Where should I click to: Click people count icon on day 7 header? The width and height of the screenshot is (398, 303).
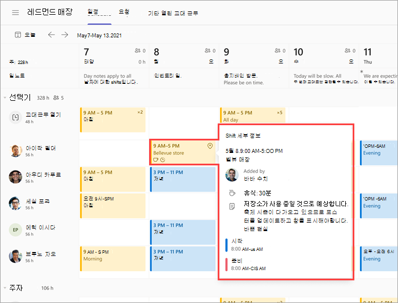click(138, 50)
